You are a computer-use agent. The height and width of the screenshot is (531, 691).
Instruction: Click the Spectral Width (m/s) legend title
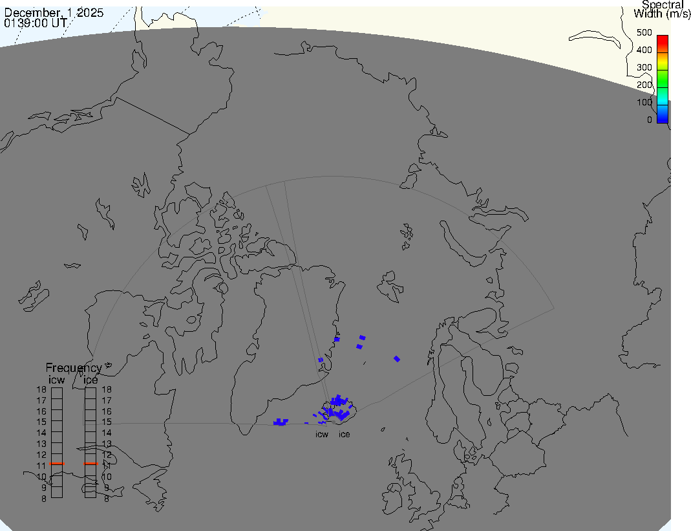(662, 9)
